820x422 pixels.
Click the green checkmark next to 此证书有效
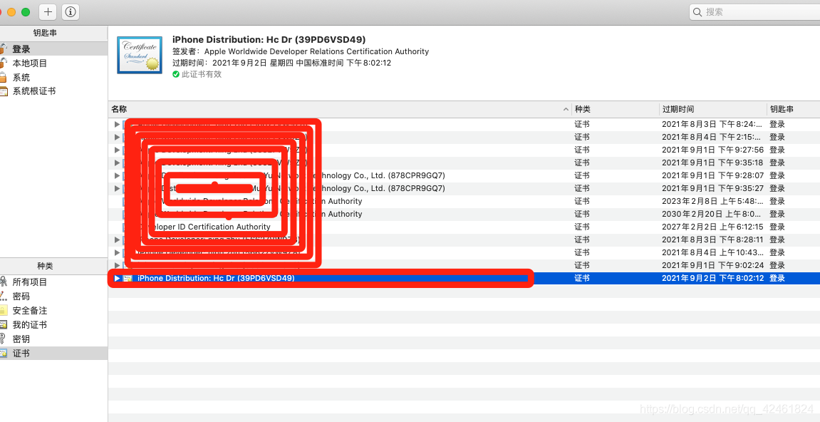176,74
